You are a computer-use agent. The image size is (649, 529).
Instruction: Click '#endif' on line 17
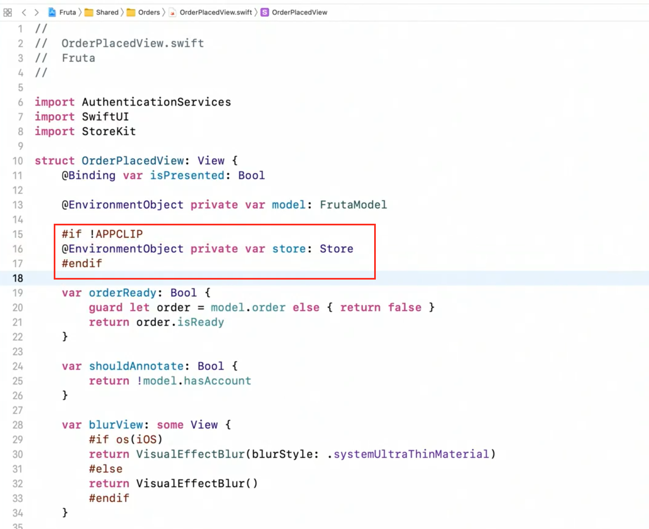pos(82,263)
